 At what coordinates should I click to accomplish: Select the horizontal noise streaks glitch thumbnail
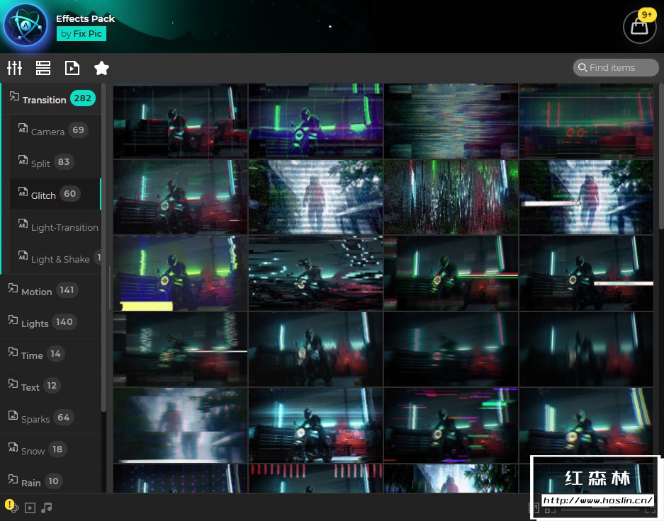[x=451, y=121]
